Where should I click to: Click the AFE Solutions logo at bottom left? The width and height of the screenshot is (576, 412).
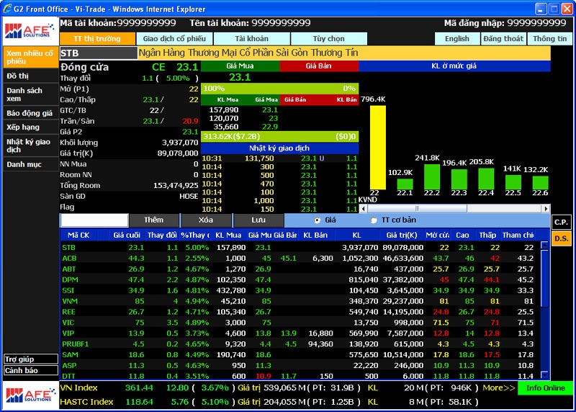coord(30,395)
